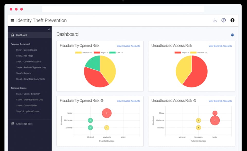Screen dimensions: 247x151
Task: Click View Covered Accounts on Unauthorized Access bubble chart
Action: [220, 101]
